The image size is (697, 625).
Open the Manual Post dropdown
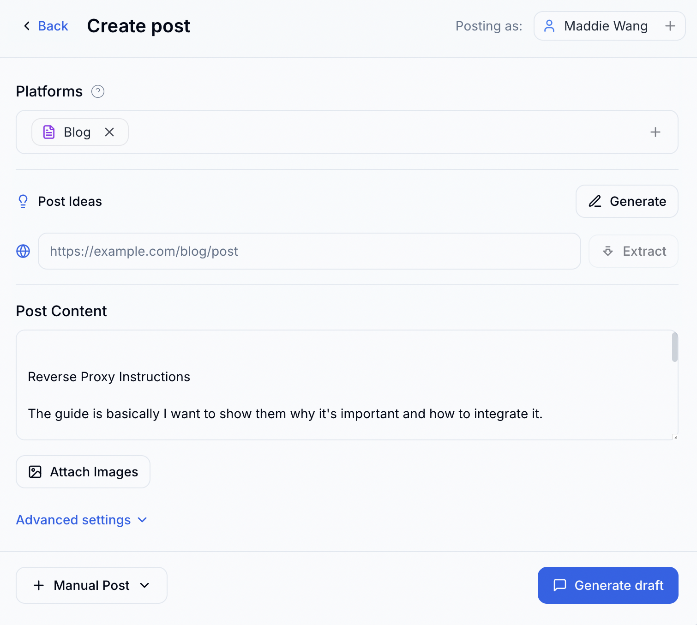(x=91, y=585)
